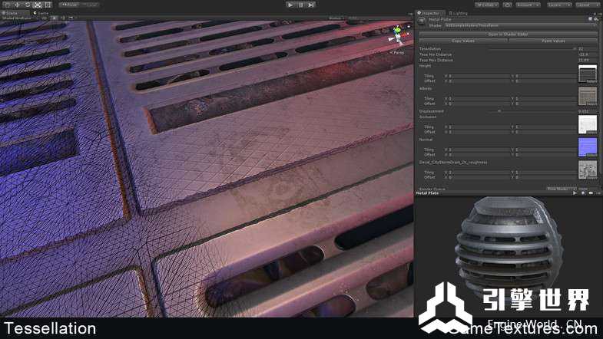Open the Layers dropdown

click(x=559, y=5)
